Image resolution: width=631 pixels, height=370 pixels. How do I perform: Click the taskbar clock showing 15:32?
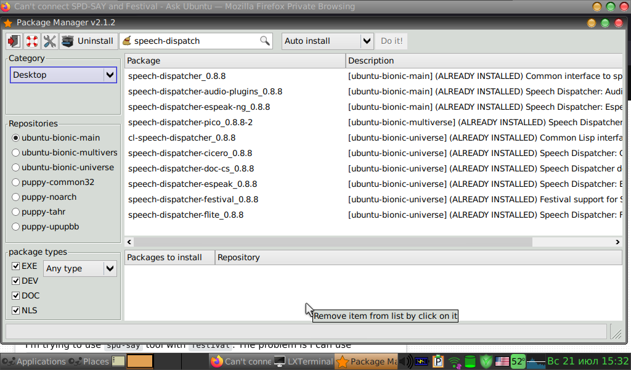[587, 361]
